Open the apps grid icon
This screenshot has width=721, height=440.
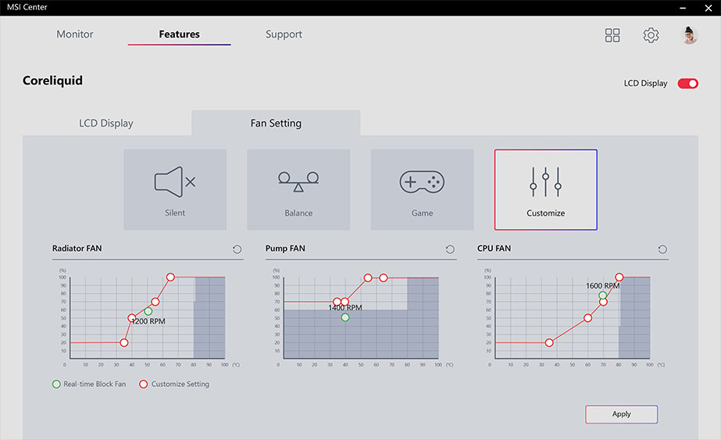pyautogui.click(x=612, y=35)
